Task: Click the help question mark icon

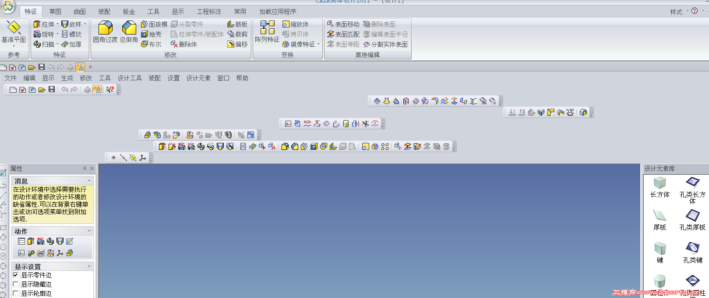Action: [695, 11]
